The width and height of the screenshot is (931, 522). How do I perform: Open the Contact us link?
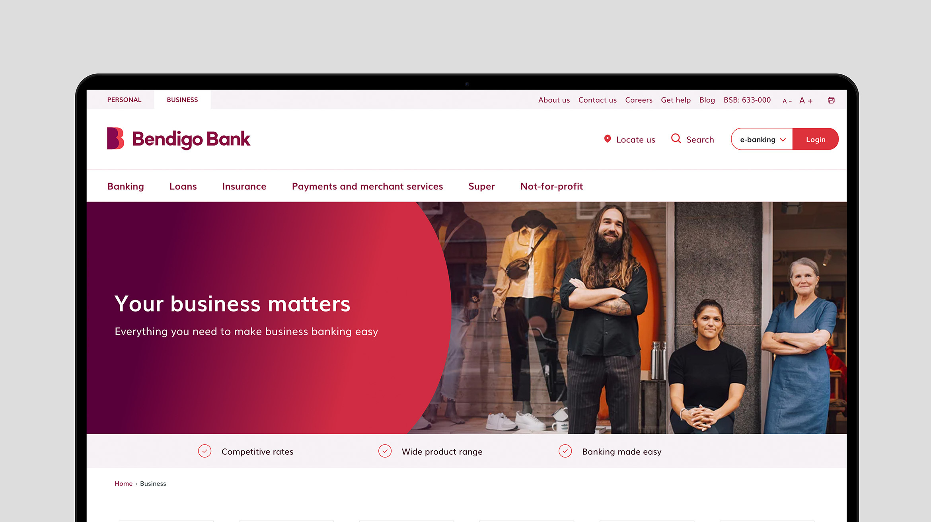pyautogui.click(x=597, y=100)
